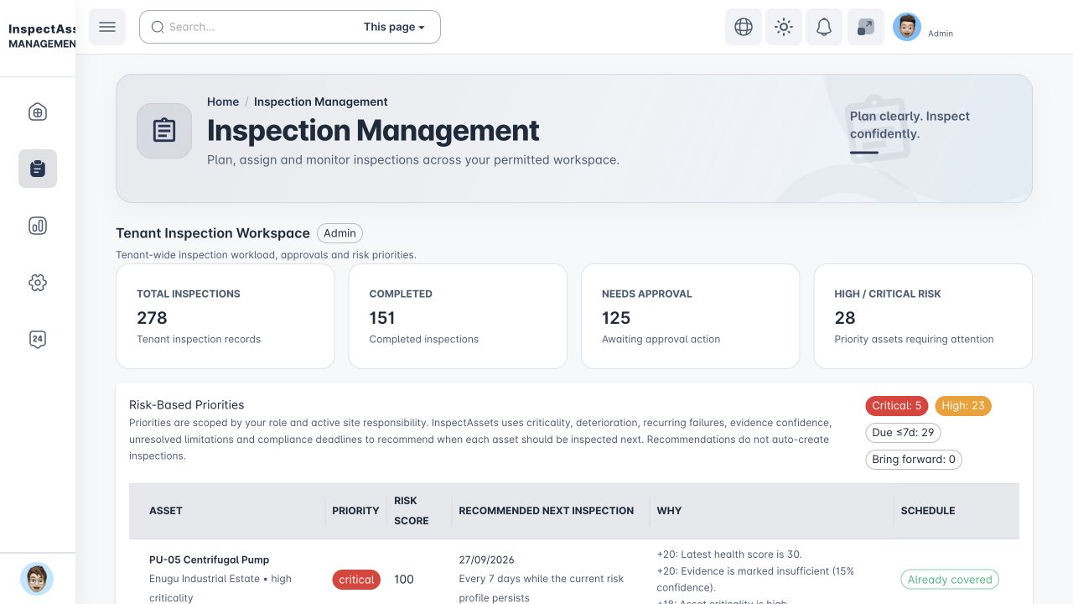
Task: Open the Needs Approval card
Action: click(x=690, y=316)
